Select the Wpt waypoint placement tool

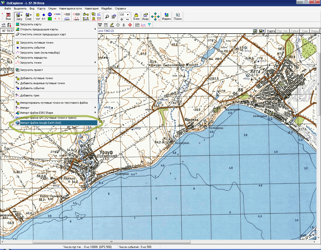pyautogui.click(x=38, y=17)
